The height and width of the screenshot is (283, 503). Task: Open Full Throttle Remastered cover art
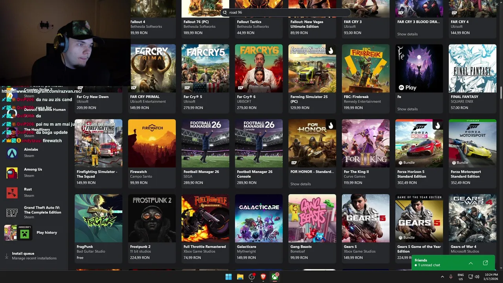205,219
